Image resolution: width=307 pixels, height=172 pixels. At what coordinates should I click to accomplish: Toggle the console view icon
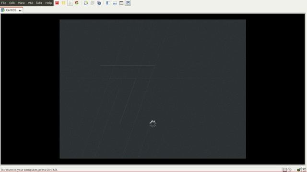tap(128, 3)
